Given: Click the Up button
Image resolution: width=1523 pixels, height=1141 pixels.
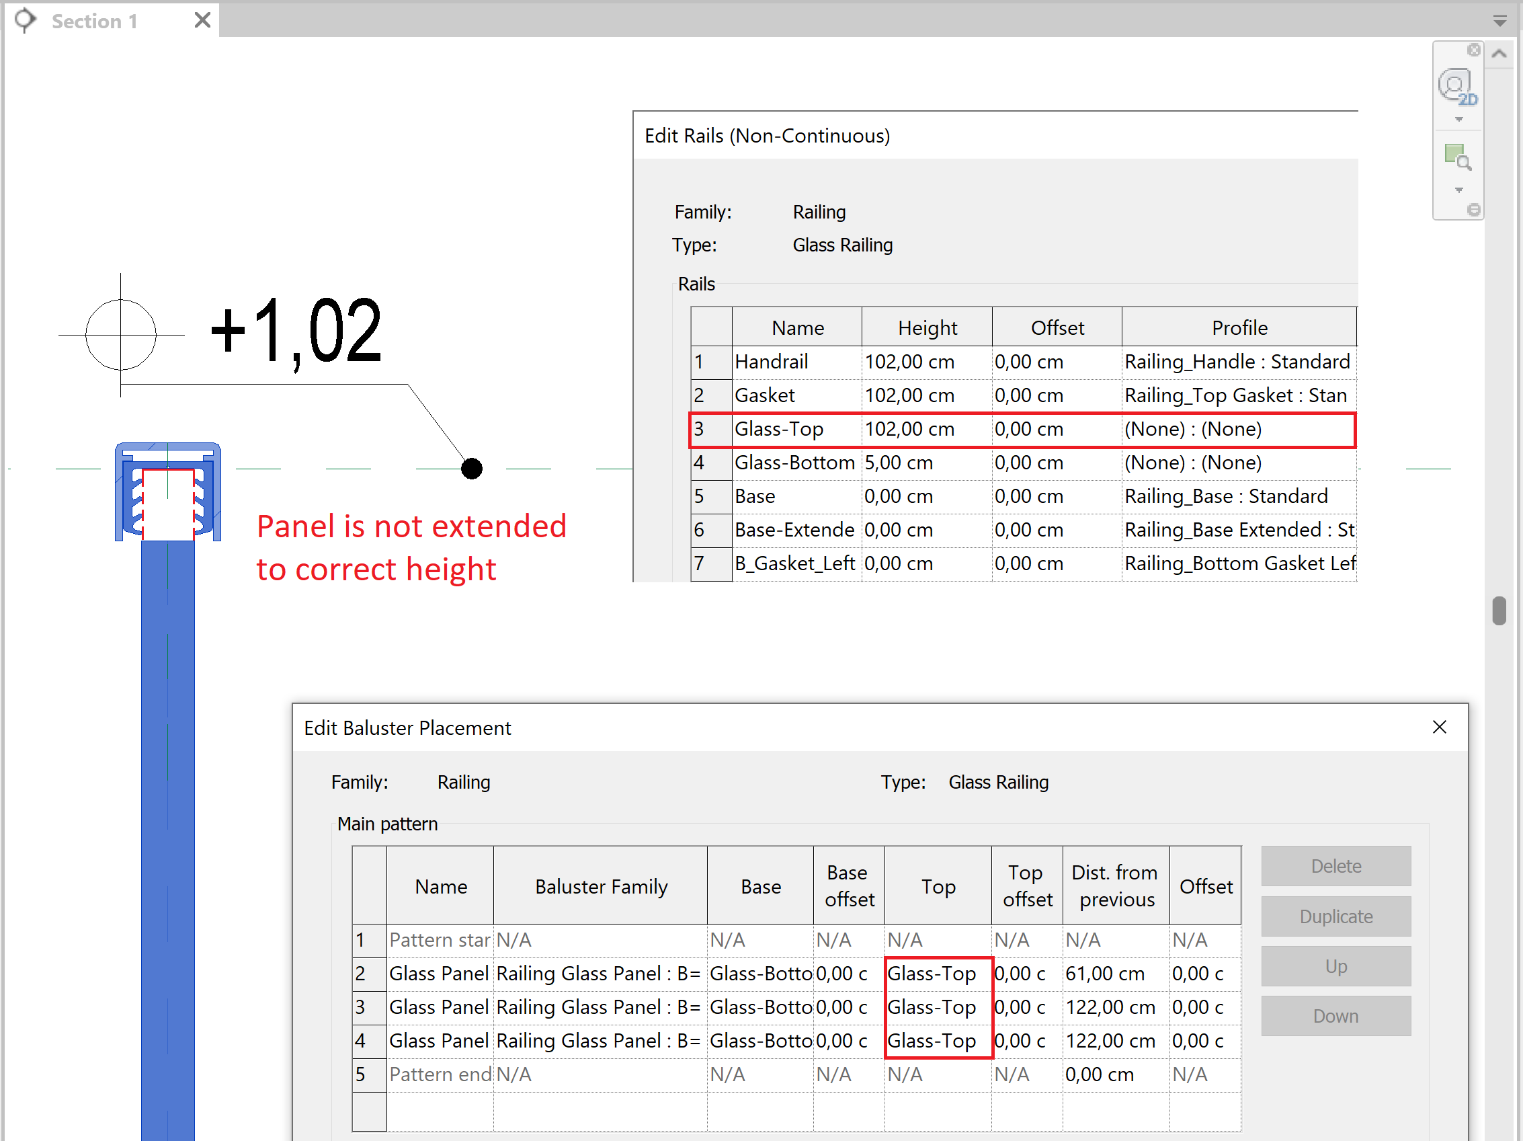Looking at the screenshot, I should coord(1335,966).
